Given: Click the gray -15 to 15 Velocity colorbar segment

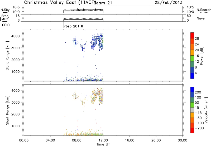Looking at the screenshot, I should pyautogui.click(x=192, y=110).
